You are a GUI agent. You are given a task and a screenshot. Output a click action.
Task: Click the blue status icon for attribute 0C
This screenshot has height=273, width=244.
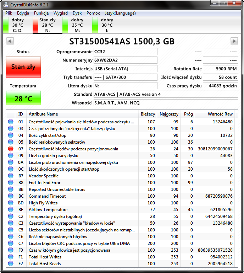pos(11,169)
